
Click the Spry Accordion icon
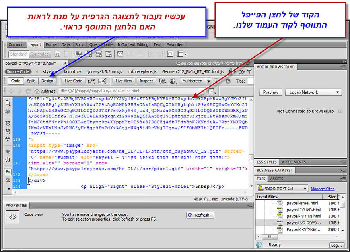click(x=99, y=54)
